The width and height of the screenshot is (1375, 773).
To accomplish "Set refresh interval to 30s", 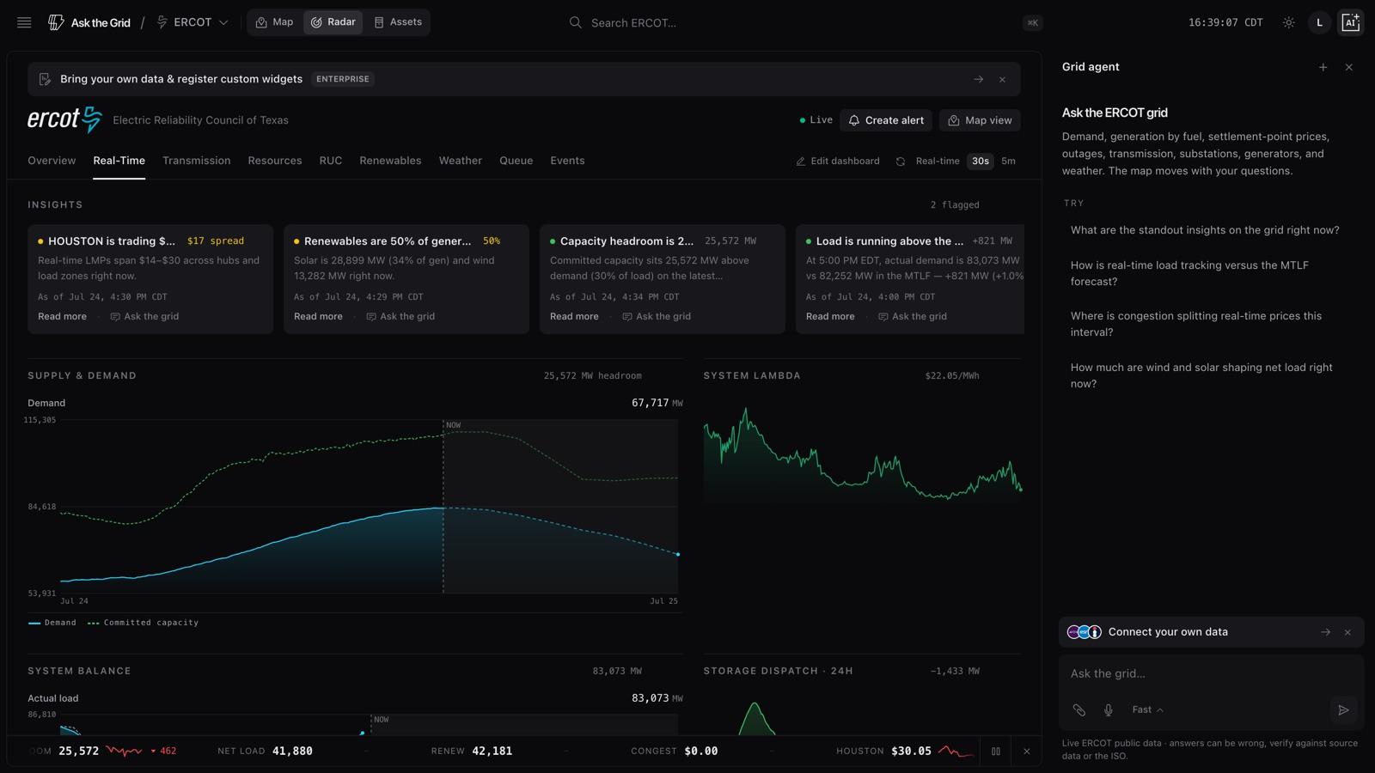I will (x=980, y=161).
